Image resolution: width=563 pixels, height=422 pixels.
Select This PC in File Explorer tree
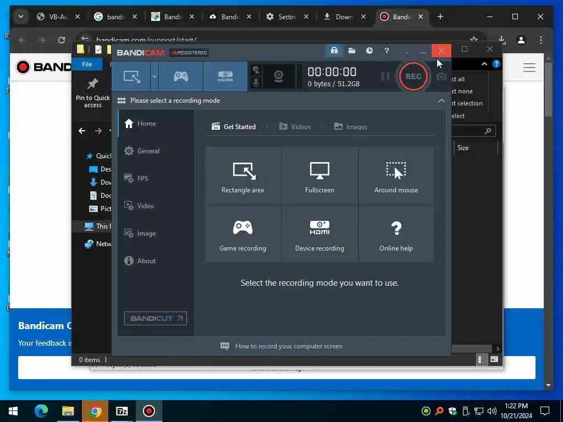click(x=98, y=226)
